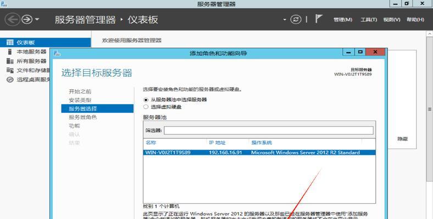The height and width of the screenshot is (219, 433).
Task: Click the 找到 1 个计算机 status text
Action: [161, 206]
